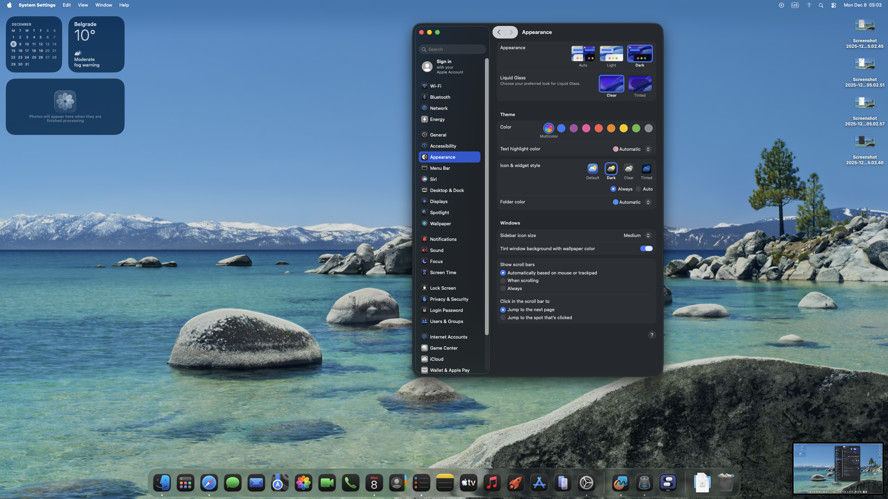
Task: Open the Window menu in menu bar
Action: point(104,5)
